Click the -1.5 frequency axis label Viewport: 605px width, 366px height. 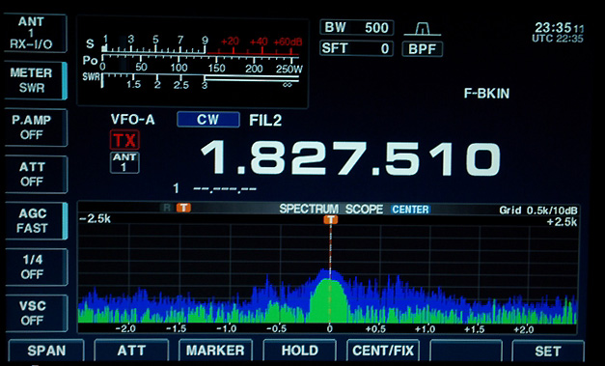pyautogui.click(x=176, y=329)
